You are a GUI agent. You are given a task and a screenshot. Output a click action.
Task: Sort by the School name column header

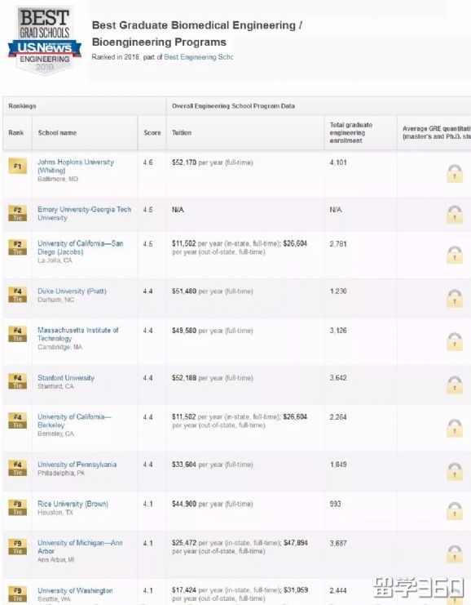click(57, 133)
